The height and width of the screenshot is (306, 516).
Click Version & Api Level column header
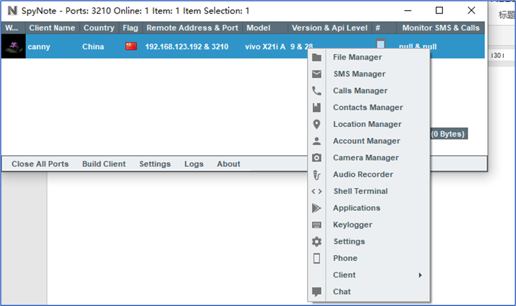pyautogui.click(x=330, y=28)
